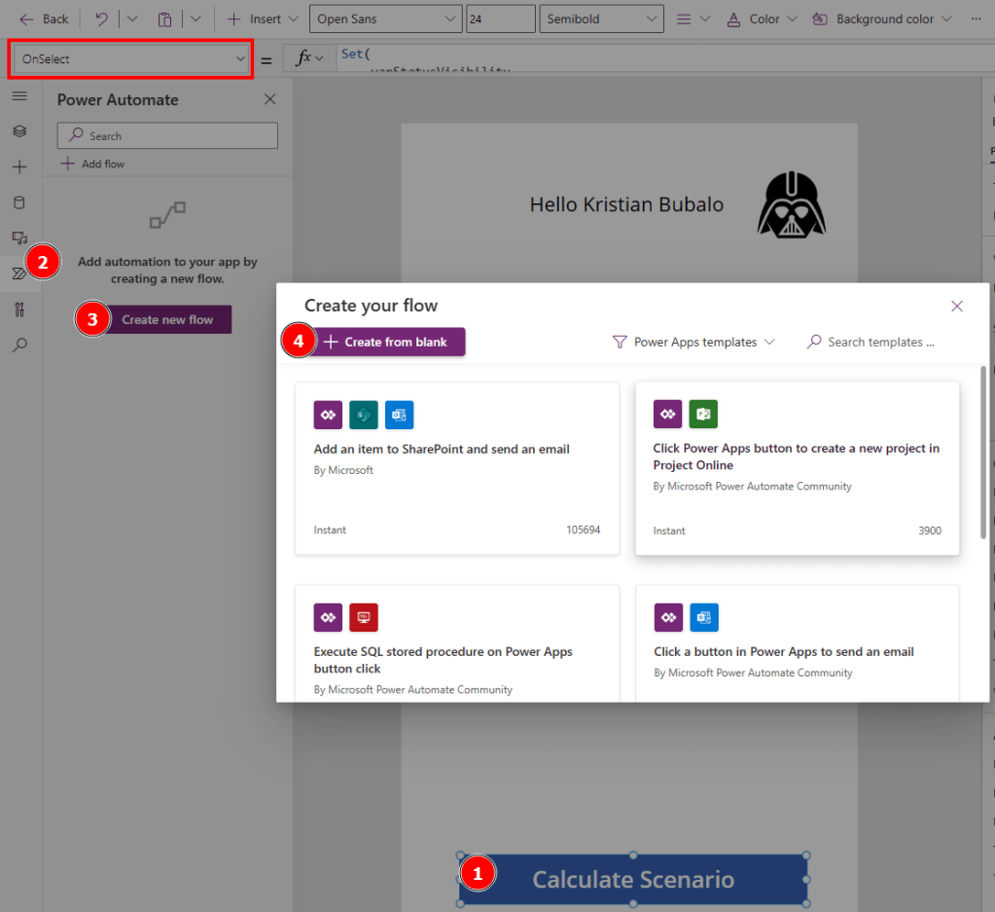Viewport: 995px width, 912px height.
Task: Select the Power Automate icon in sidebar
Action: coord(19,274)
